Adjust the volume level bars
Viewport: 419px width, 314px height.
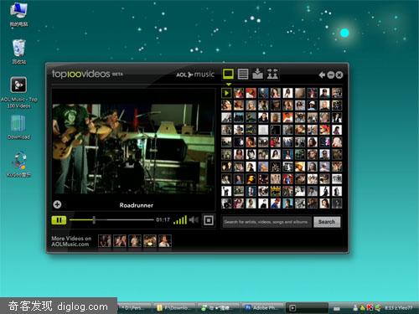pyautogui.click(x=180, y=220)
